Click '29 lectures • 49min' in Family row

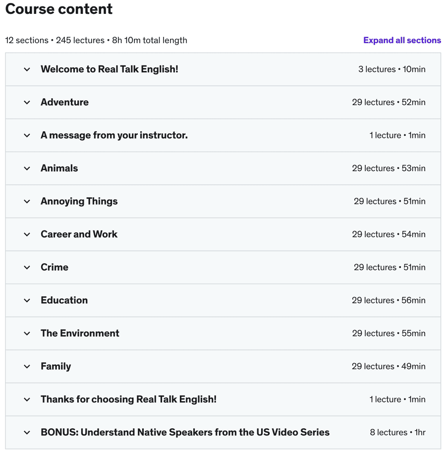(x=389, y=366)
